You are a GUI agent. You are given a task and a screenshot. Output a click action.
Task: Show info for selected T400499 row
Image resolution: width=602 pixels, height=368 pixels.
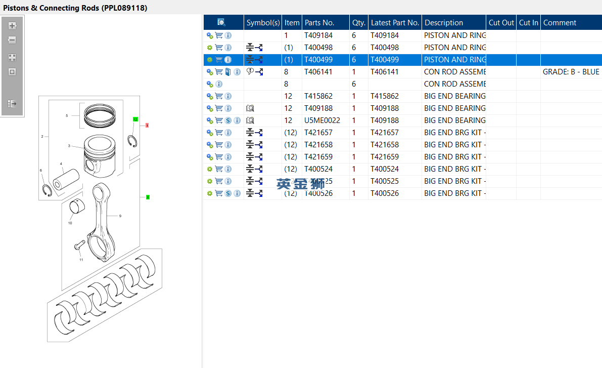[228, 60]
